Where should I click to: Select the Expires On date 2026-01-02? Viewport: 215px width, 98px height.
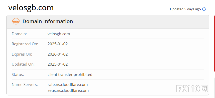(57, 54)
